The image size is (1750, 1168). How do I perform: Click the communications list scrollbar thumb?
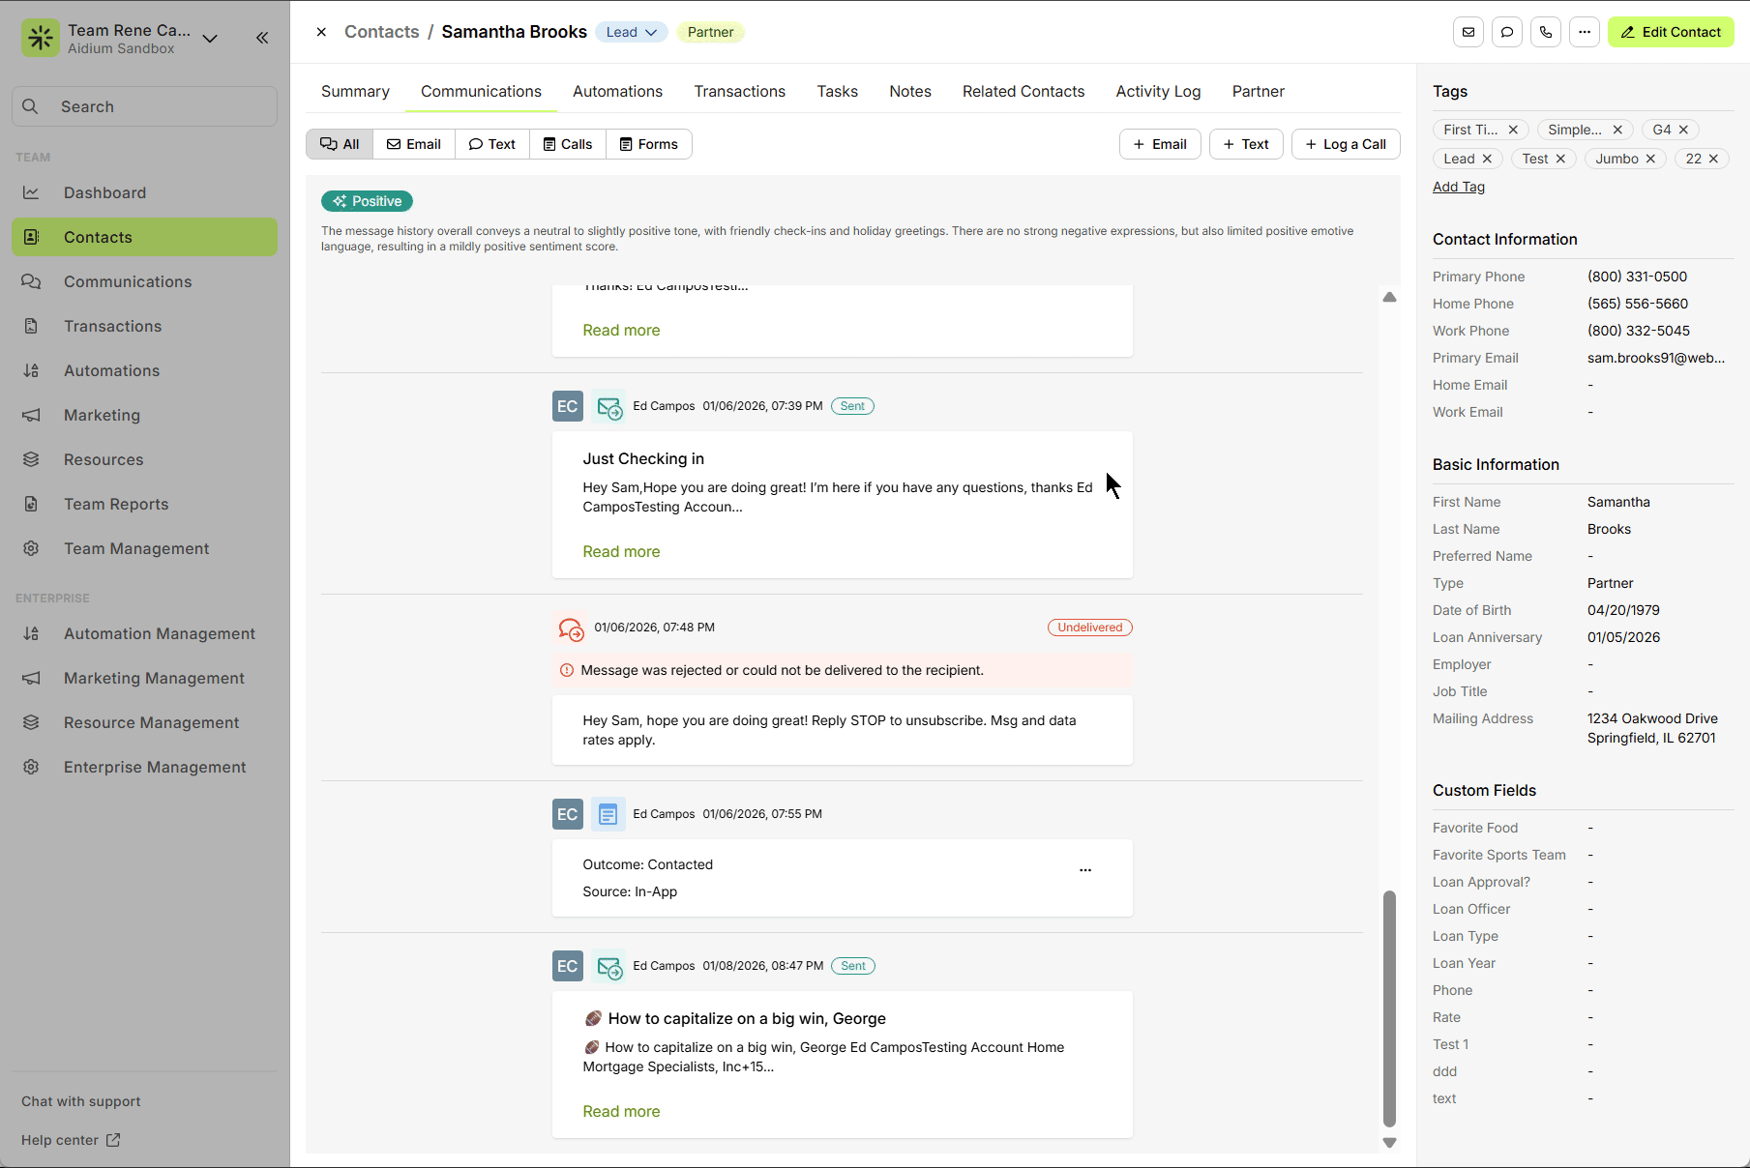coord(1389,1006)
